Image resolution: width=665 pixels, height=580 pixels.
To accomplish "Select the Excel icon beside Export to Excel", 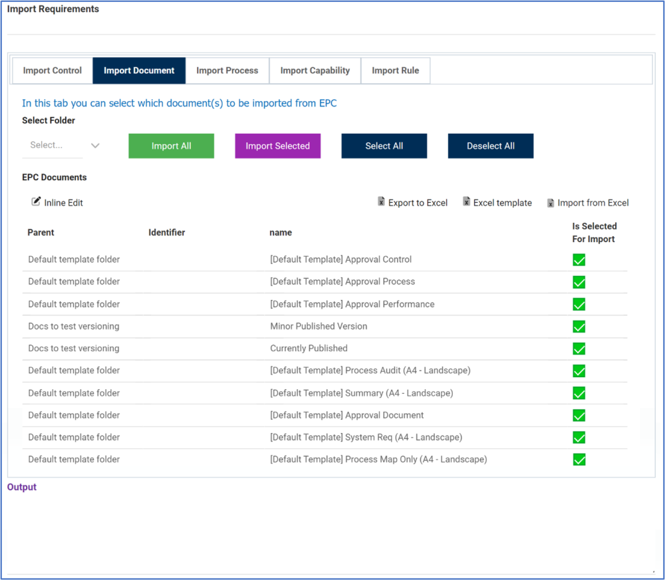I will point(382,202).
